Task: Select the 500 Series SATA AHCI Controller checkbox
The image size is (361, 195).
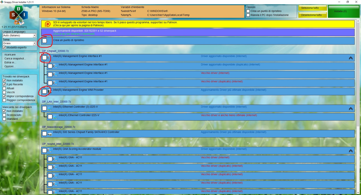Action: point(45,133)
